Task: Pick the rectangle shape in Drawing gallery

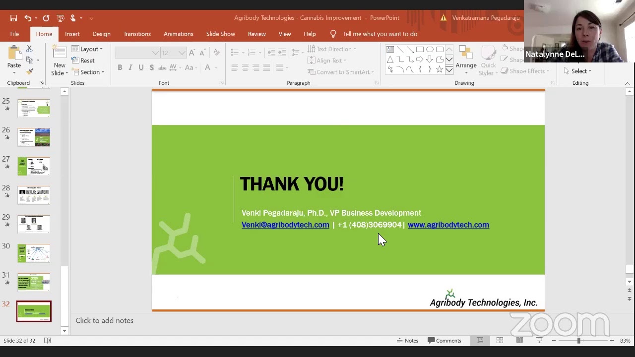Action: [x=420, y=49]
